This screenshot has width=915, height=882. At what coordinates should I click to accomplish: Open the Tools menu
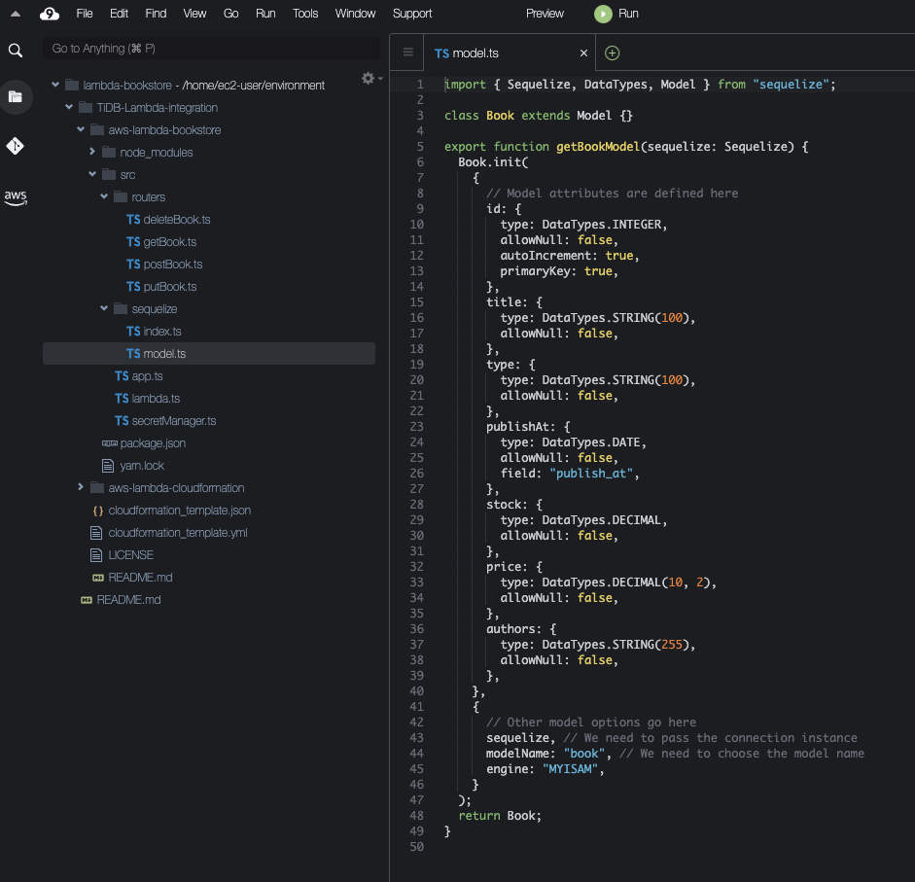pos(305,14)
